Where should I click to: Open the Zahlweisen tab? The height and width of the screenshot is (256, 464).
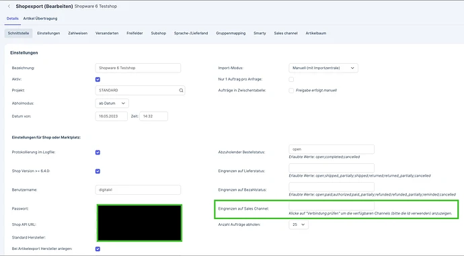pos(78,34)
